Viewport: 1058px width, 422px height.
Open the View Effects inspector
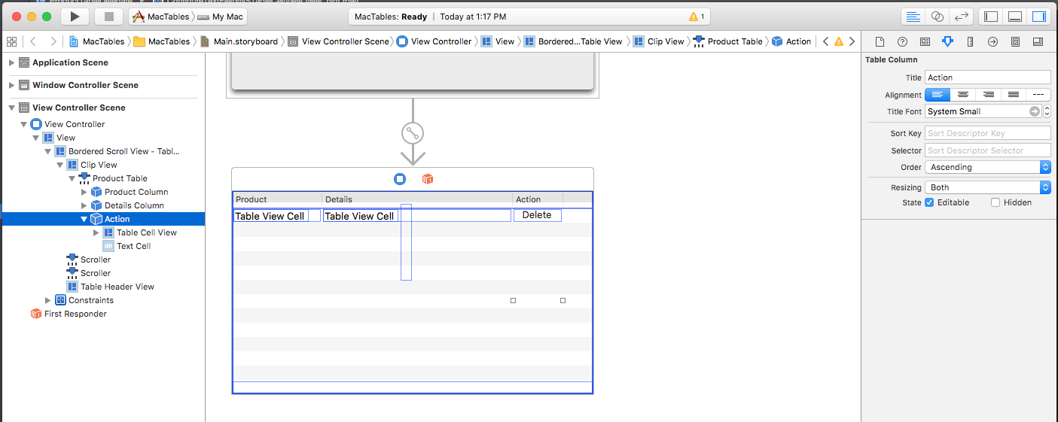(1038, 41)
